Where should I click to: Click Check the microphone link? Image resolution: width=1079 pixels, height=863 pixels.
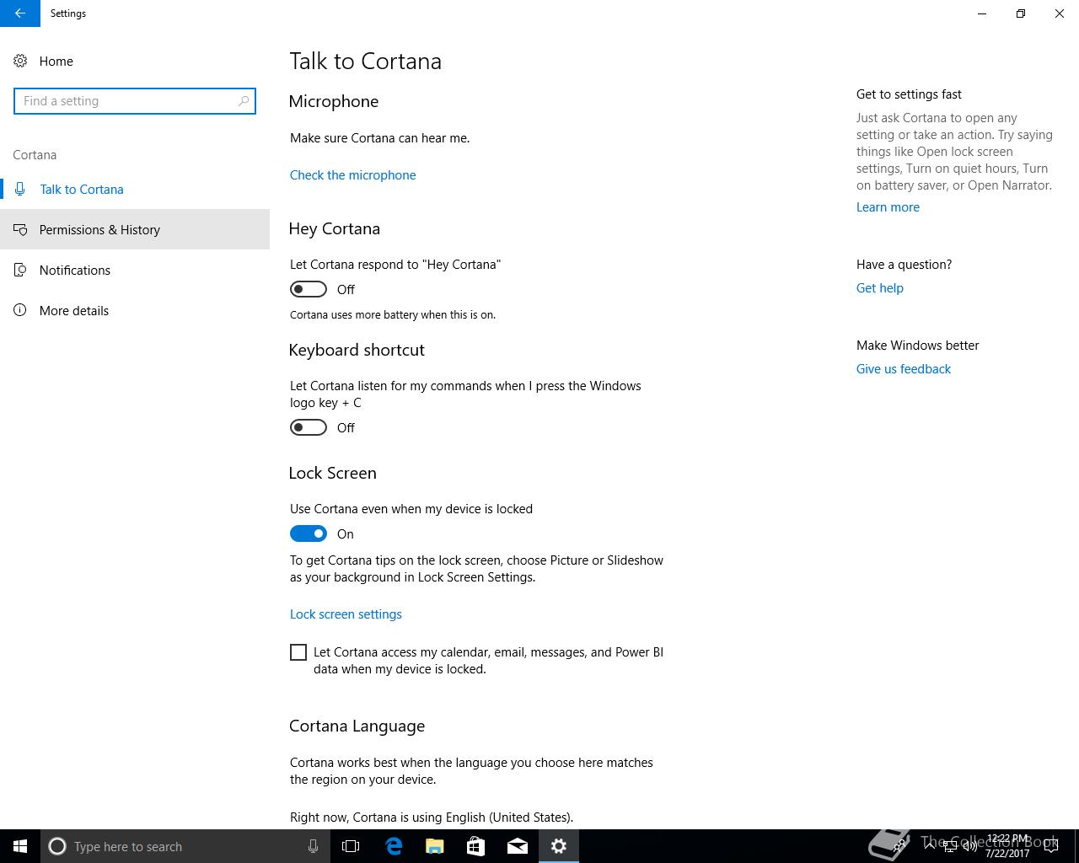coord(352,175)
